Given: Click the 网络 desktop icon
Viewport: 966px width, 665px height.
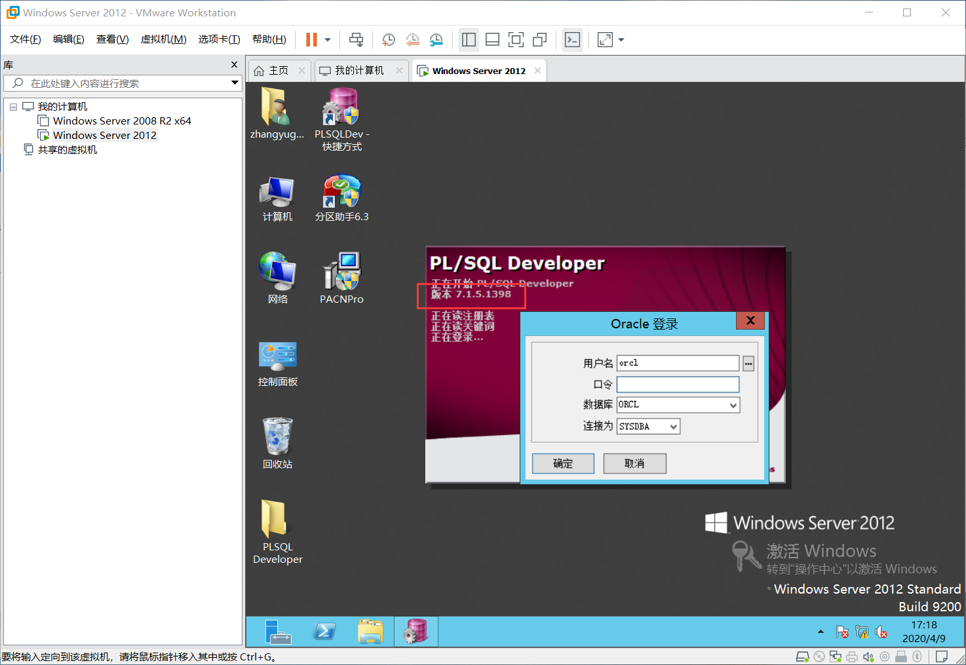Looking at the screenshot, I should pos(277,279).
